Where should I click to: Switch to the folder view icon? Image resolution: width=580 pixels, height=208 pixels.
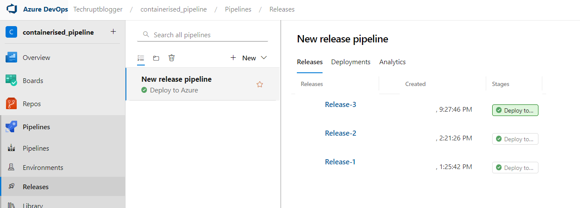click(x=156, y=58)
